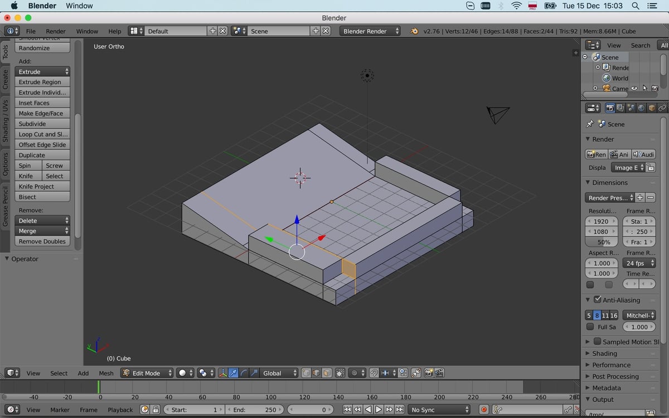Switch to vertex select mode icon
The width and height of the screenshot is (669, 418).
pos(306,373)
